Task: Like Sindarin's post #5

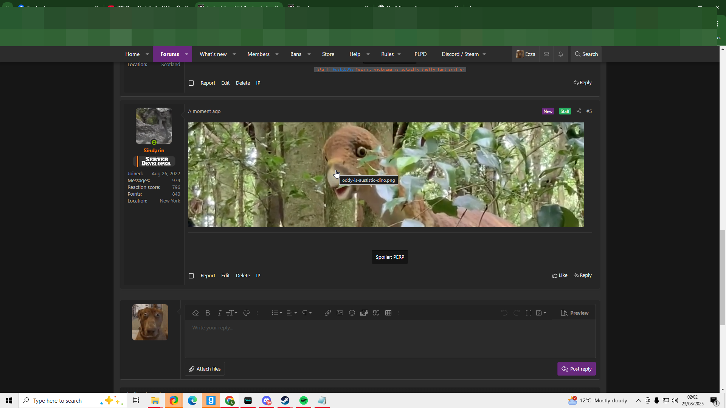Action: 560,275
